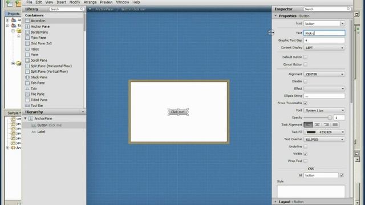This screenshot has height=205, width=365.
Task: Open the Insert menu
Action: 61,2
